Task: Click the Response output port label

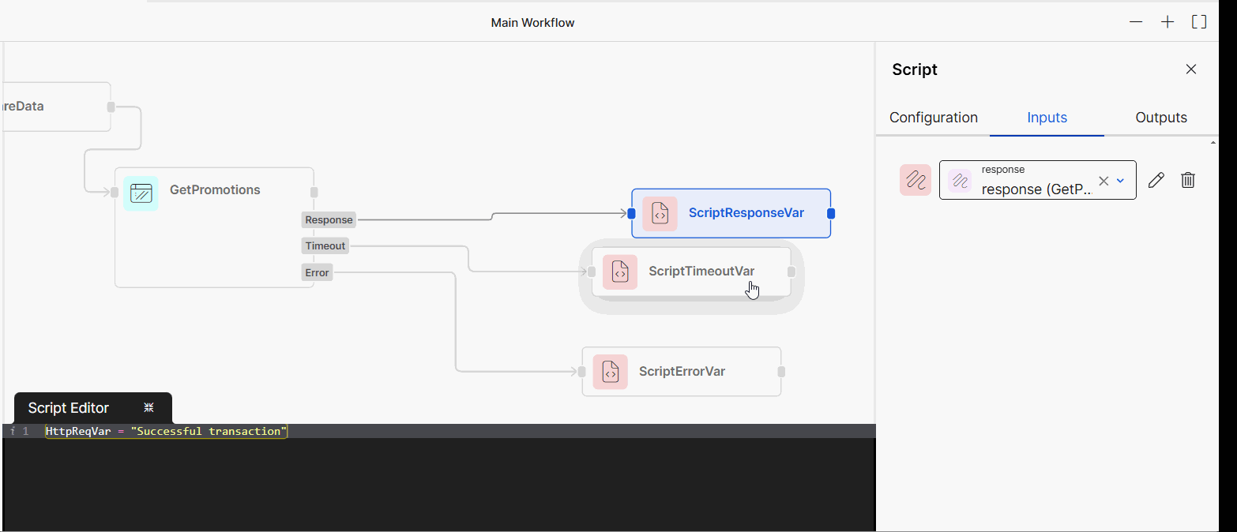Action: click(329, 219)
